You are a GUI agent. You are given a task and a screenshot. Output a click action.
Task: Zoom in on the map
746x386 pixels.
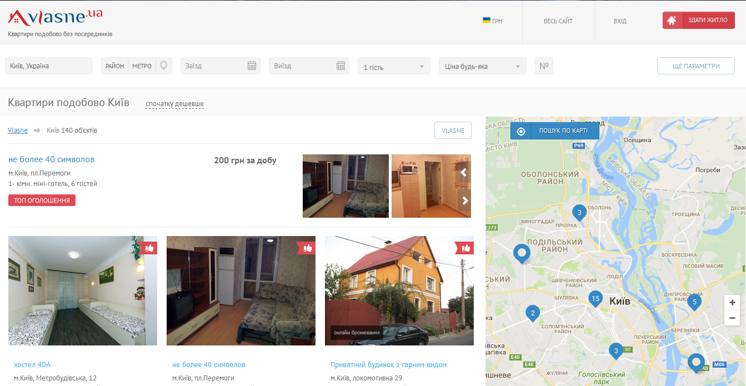click(x=732, y=303)
